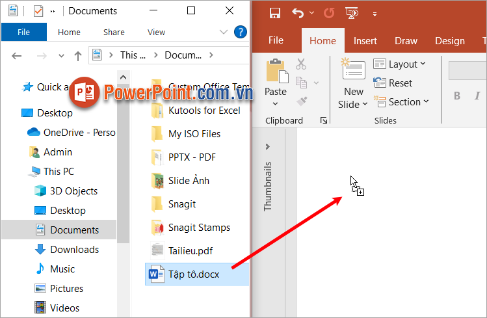Image resolution: width=487 pixels, height=318 pixels.
Task: Click 'This ...' in the address bar
Action: coord(133,55)
